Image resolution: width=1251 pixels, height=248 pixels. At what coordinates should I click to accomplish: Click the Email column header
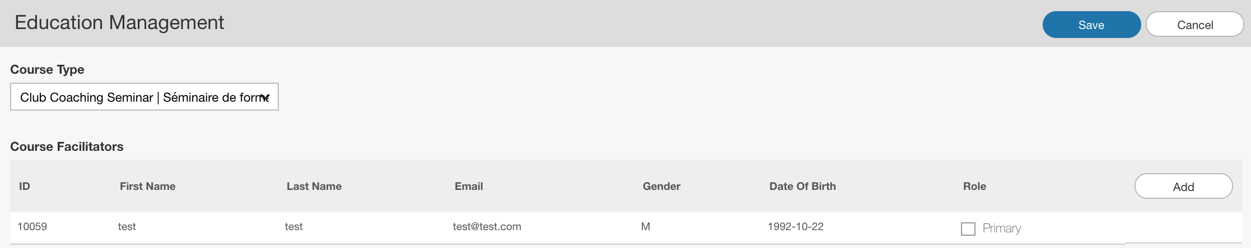coord(469,187)
